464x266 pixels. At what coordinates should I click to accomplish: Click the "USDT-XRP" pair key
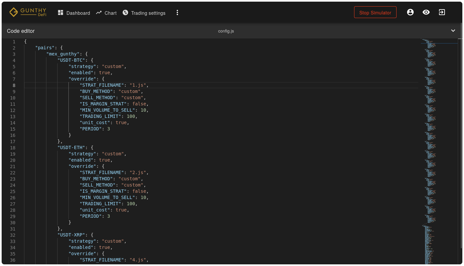click(72, 235)
